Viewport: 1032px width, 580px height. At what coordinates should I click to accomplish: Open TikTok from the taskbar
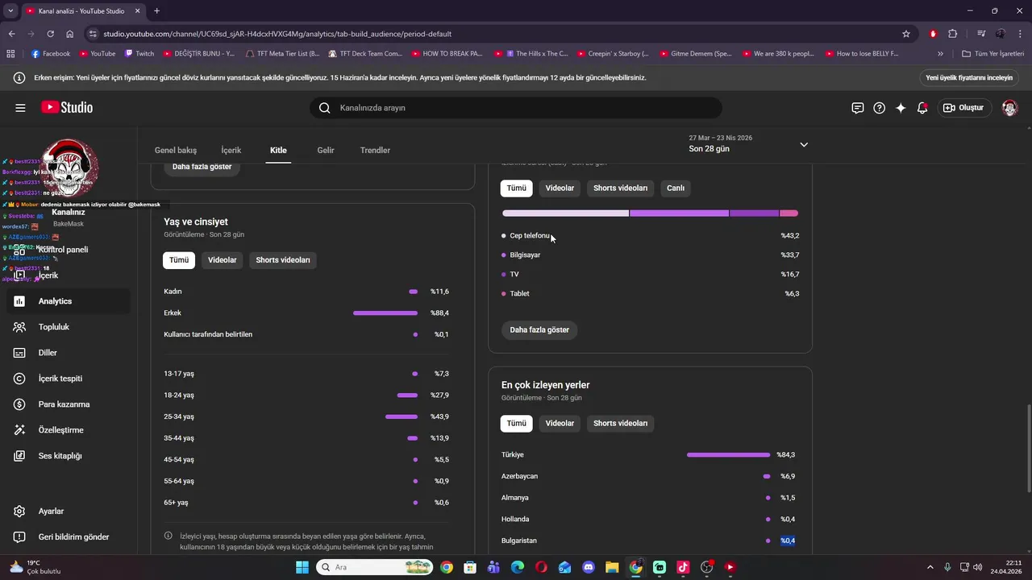pos(683,567)
